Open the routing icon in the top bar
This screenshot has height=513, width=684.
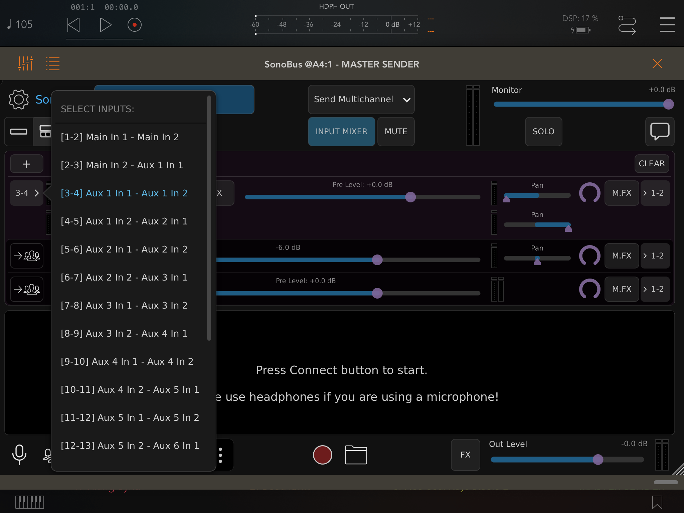627,25
